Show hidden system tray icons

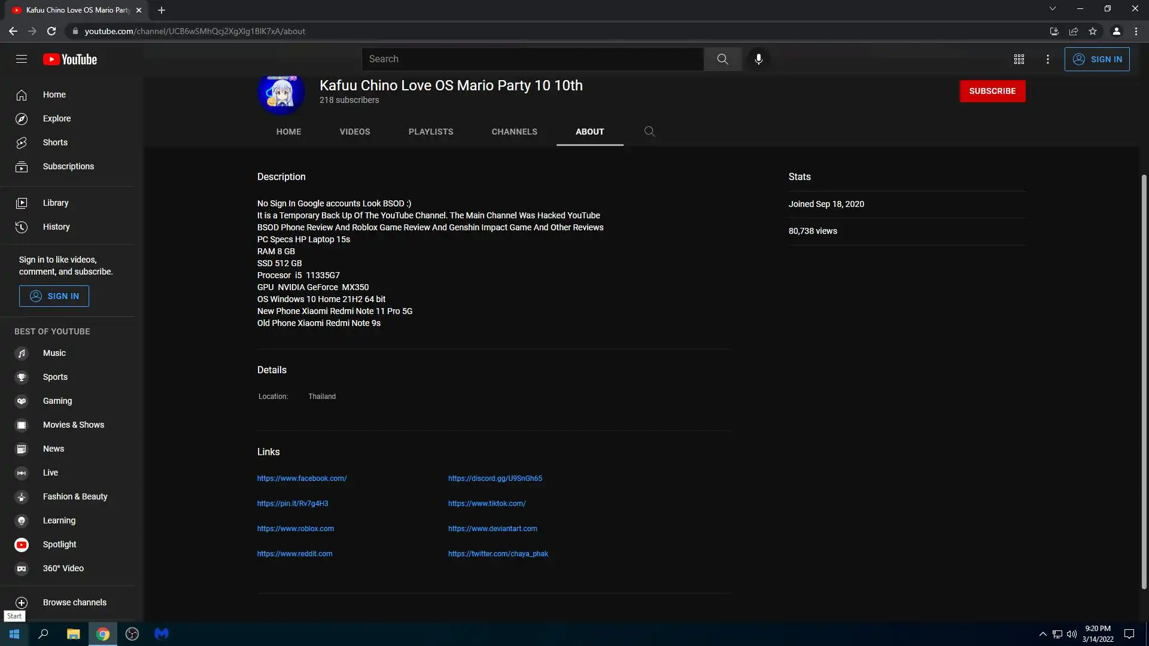1042,634
